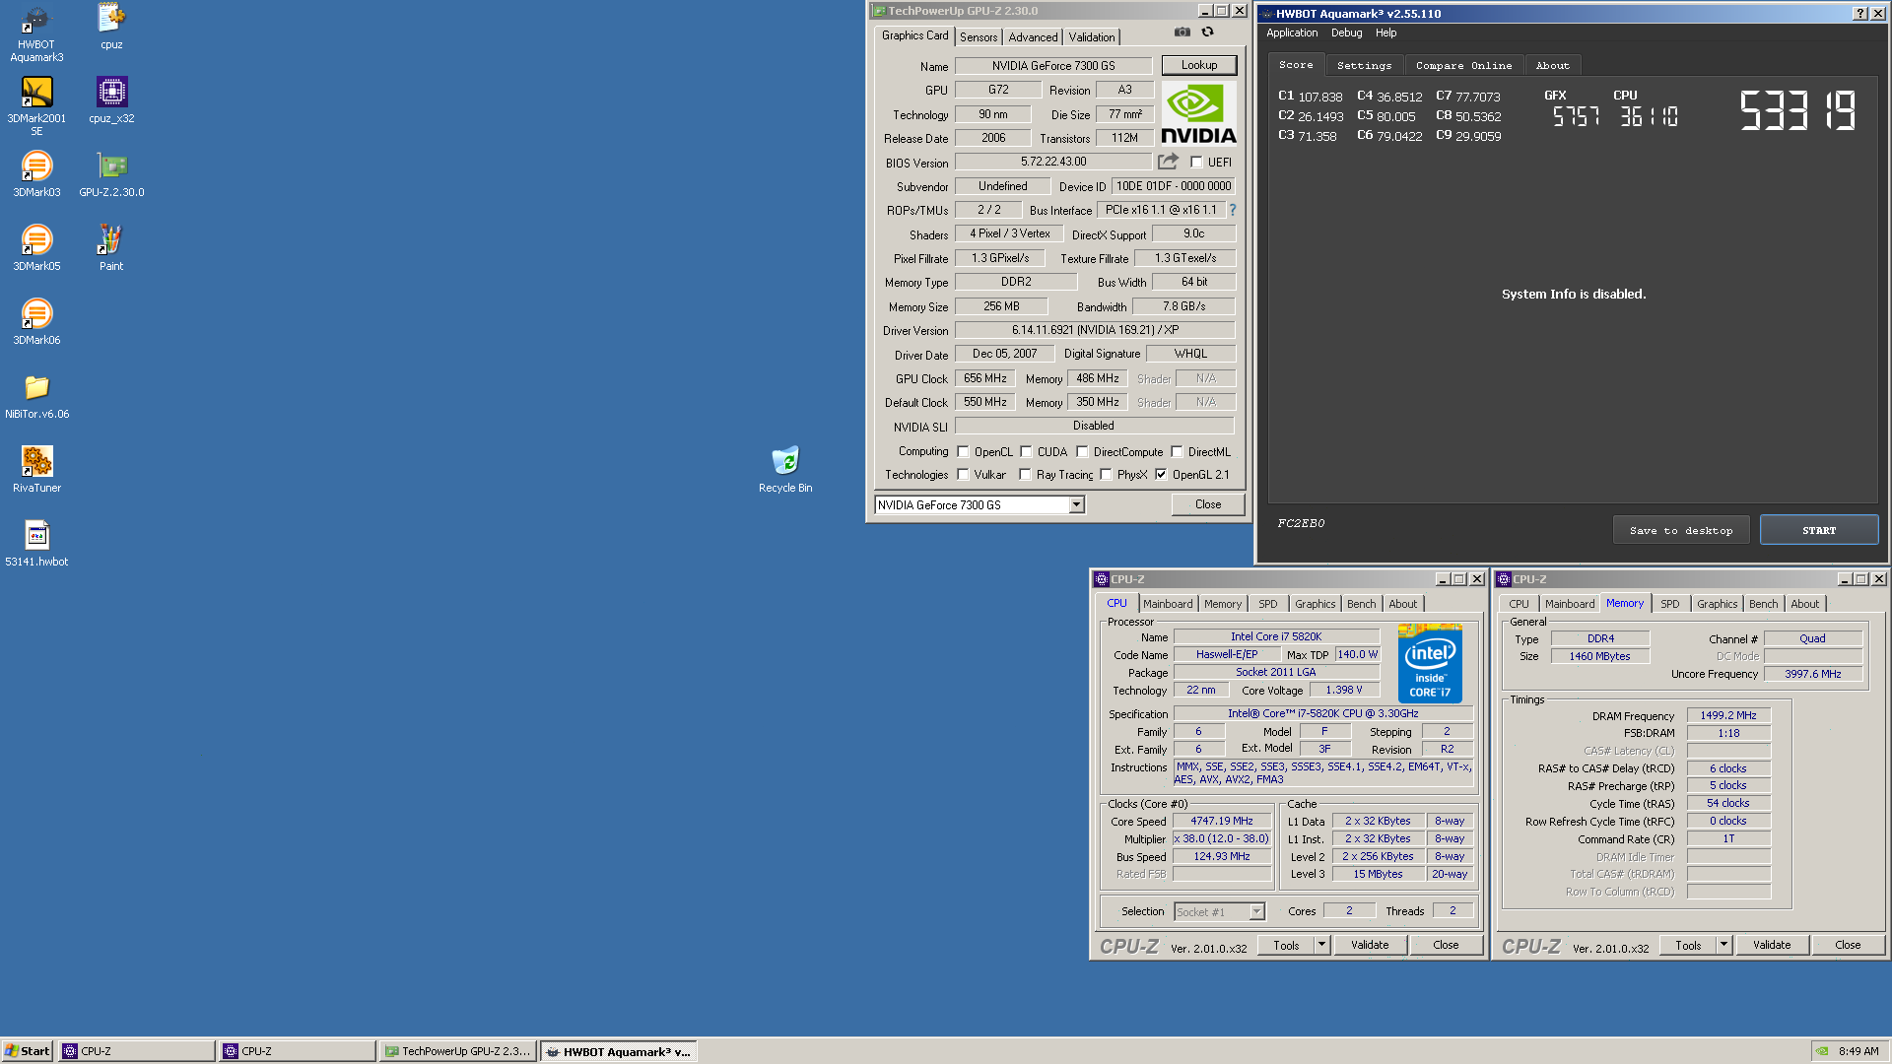Open the Recycle Bin
Viewport: 1892px width, 1064px height.
(x=785, y=470)
